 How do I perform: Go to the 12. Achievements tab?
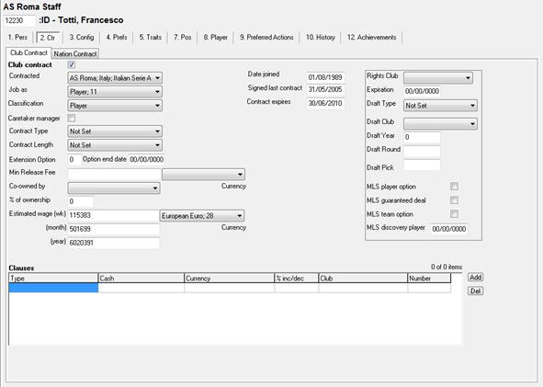pos(372,38)
